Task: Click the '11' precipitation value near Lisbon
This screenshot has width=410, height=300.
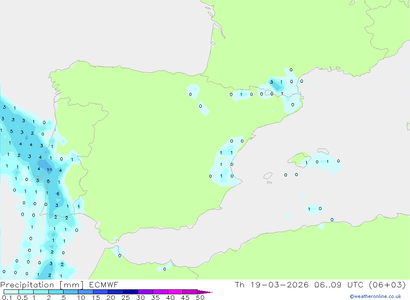Action: coord(49,170)
